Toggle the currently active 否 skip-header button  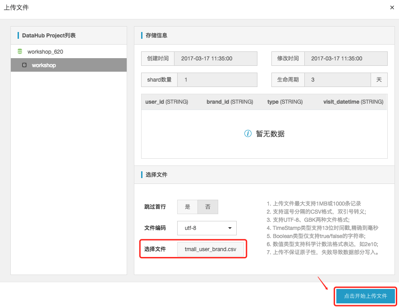(x=208, y=206)
